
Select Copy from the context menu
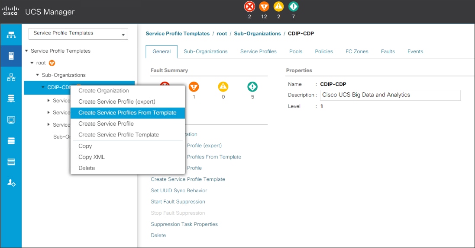click(128, 146)
